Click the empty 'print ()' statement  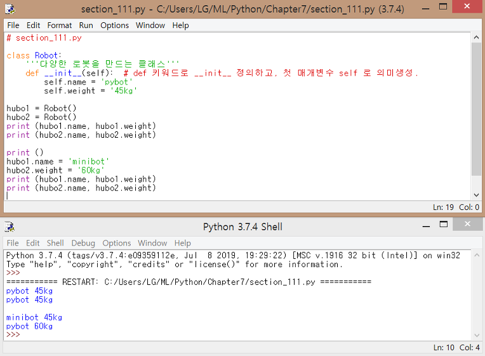pos(25,152)
